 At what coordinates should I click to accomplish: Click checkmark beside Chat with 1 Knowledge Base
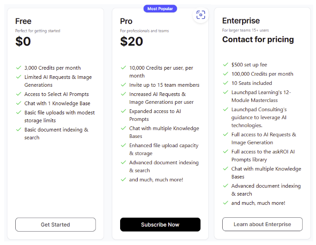coord(19,103)
